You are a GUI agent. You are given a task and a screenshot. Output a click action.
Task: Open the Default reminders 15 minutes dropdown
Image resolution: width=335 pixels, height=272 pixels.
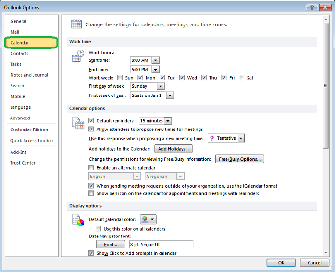click(x=168, y=121)
